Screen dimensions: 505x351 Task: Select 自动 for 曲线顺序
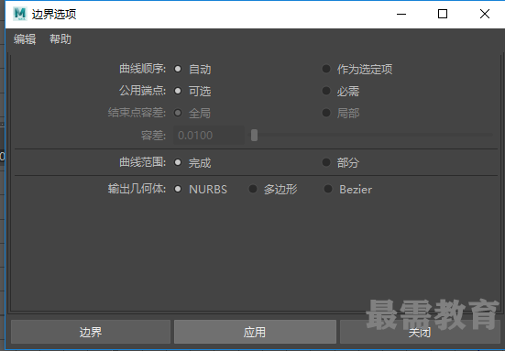click(x=178, y=69)
